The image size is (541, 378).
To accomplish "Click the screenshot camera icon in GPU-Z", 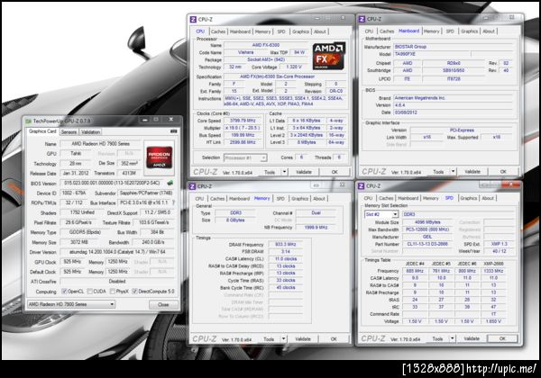I will point(173,131).
